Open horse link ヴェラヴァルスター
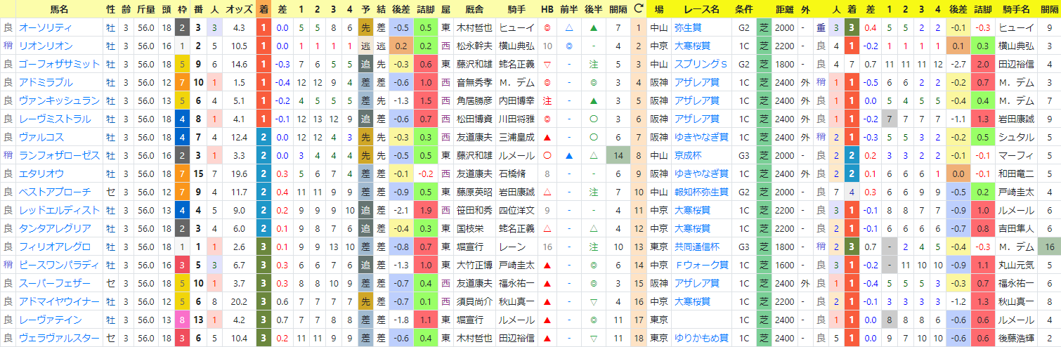This screenshot has width=1061, height=347. tap(60, 338)
